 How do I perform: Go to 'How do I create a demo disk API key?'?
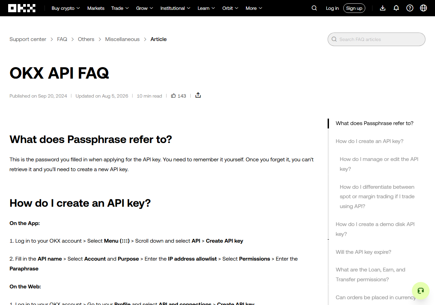tap(375, 229)
